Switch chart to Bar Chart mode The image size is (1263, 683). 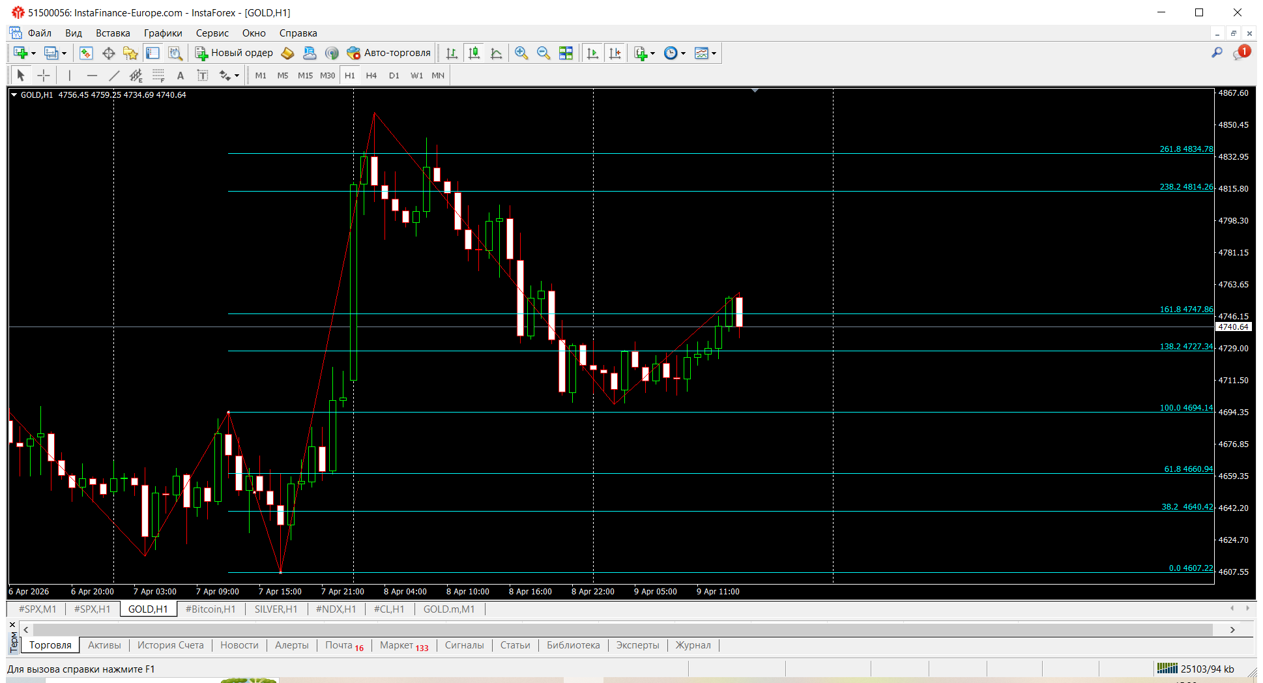click(452, 53)
